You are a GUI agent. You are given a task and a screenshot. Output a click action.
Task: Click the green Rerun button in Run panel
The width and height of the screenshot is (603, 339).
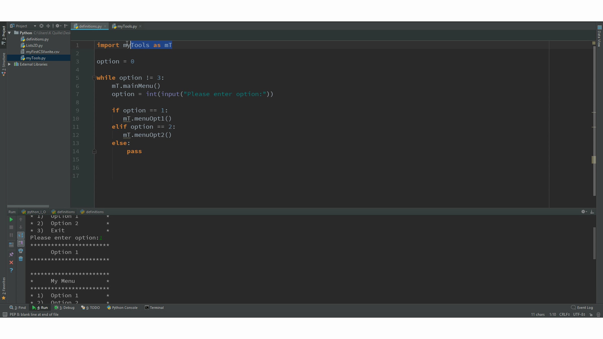click(11, 219)
